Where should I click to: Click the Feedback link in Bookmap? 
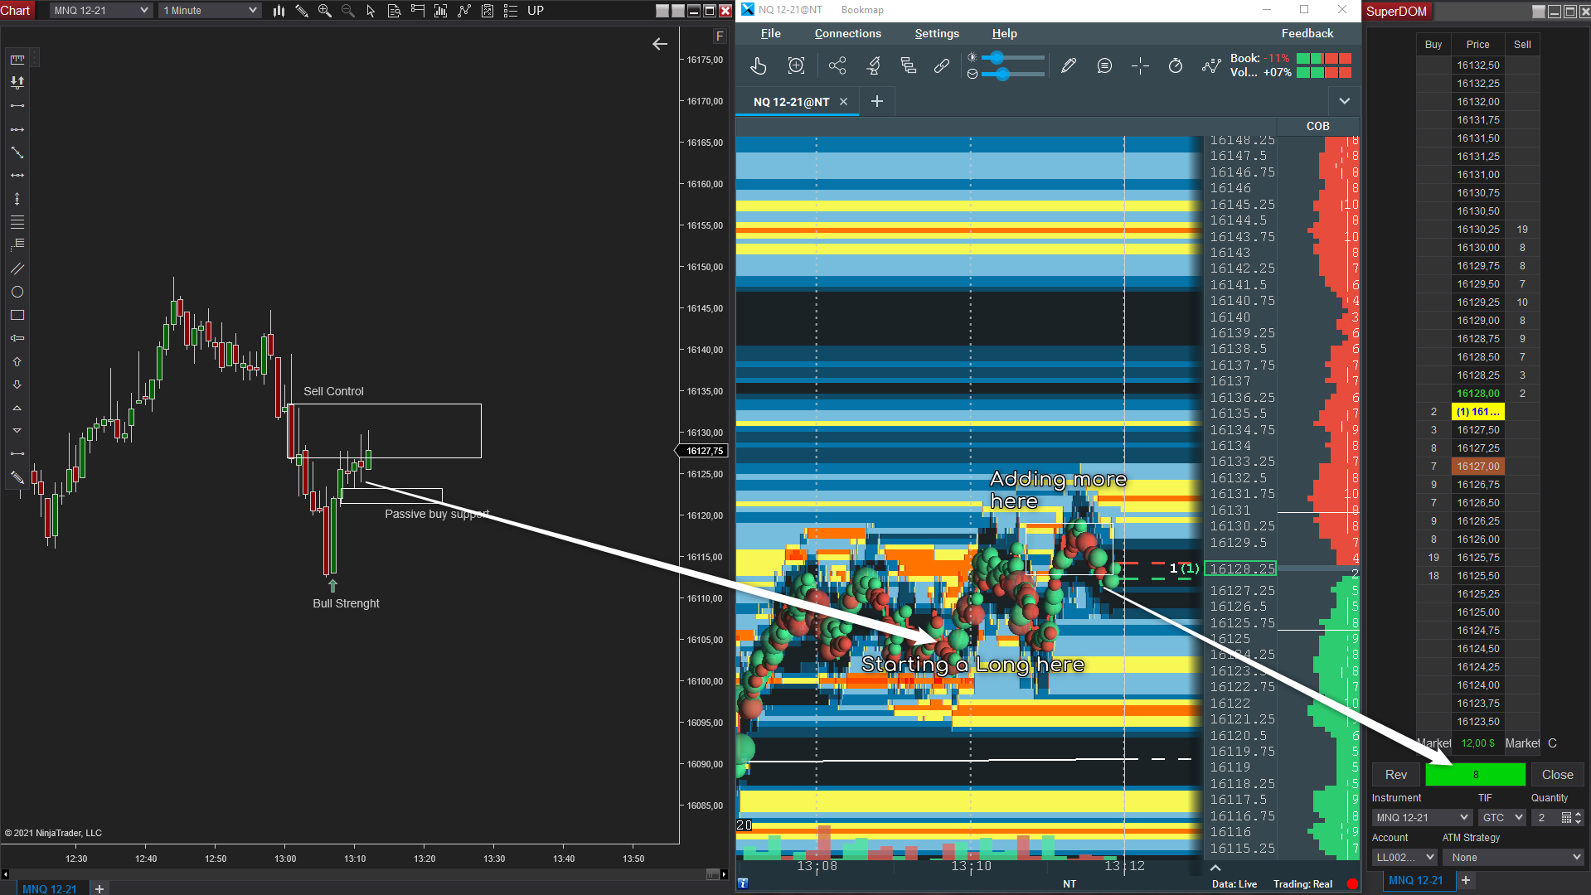tap(1307, 33)
